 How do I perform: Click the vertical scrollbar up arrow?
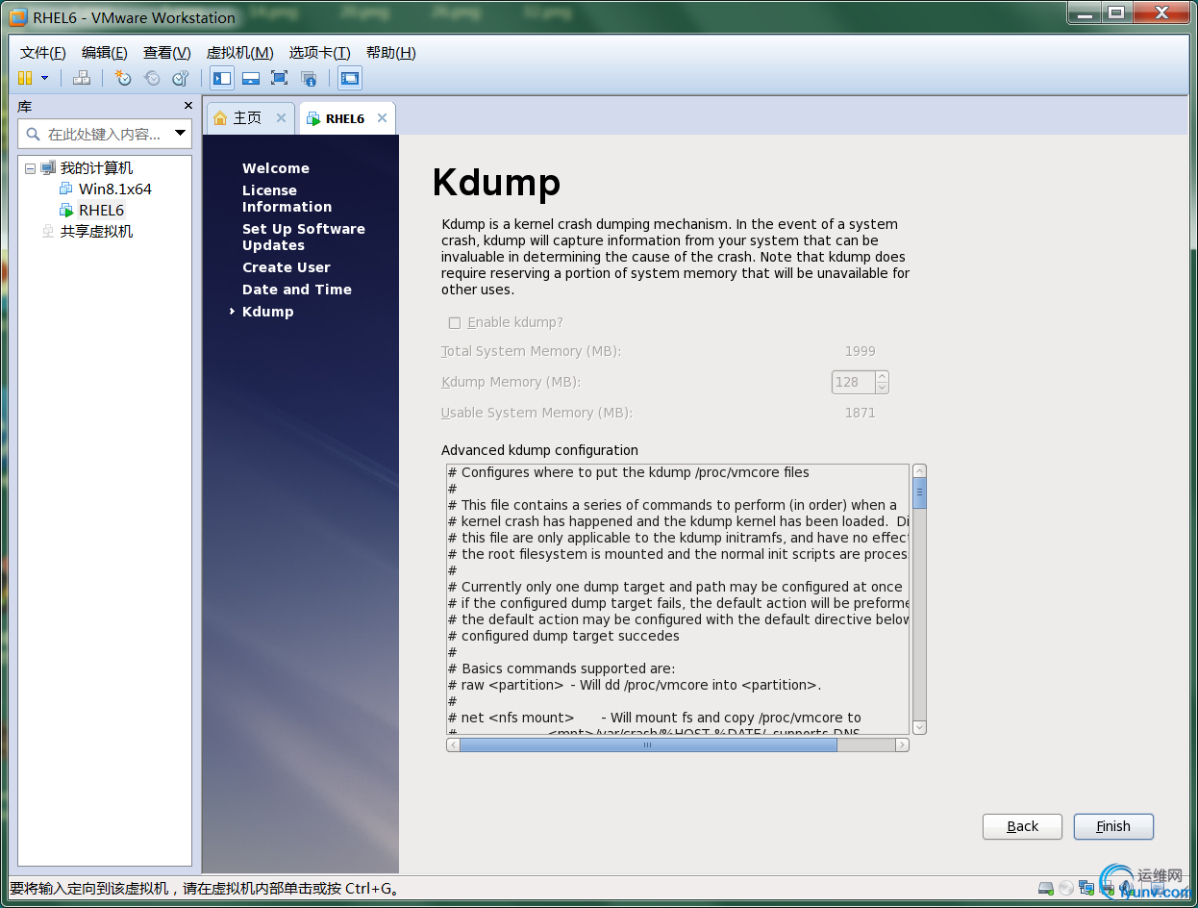point(920,470)
